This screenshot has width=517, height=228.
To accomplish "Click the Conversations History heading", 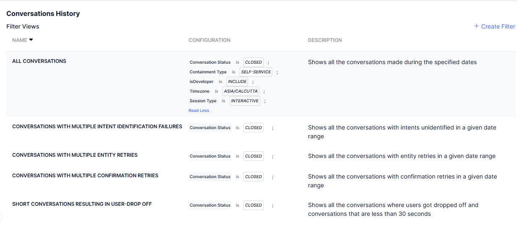I will pyautogui.click(x=43, y=13).
